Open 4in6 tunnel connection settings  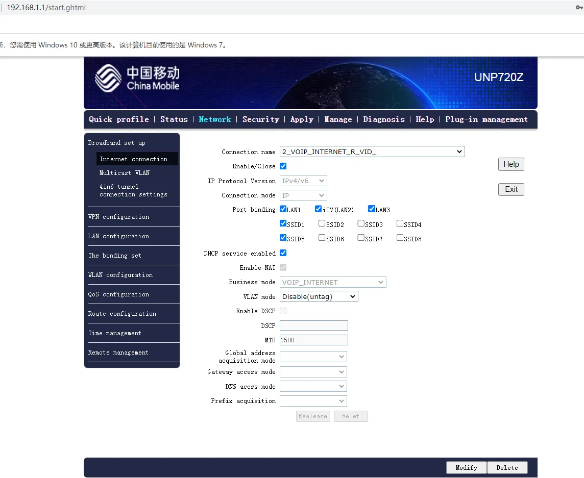[x=133, y=190]
